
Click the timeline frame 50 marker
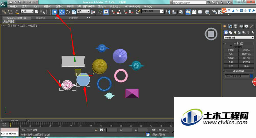tap(111, 125)
